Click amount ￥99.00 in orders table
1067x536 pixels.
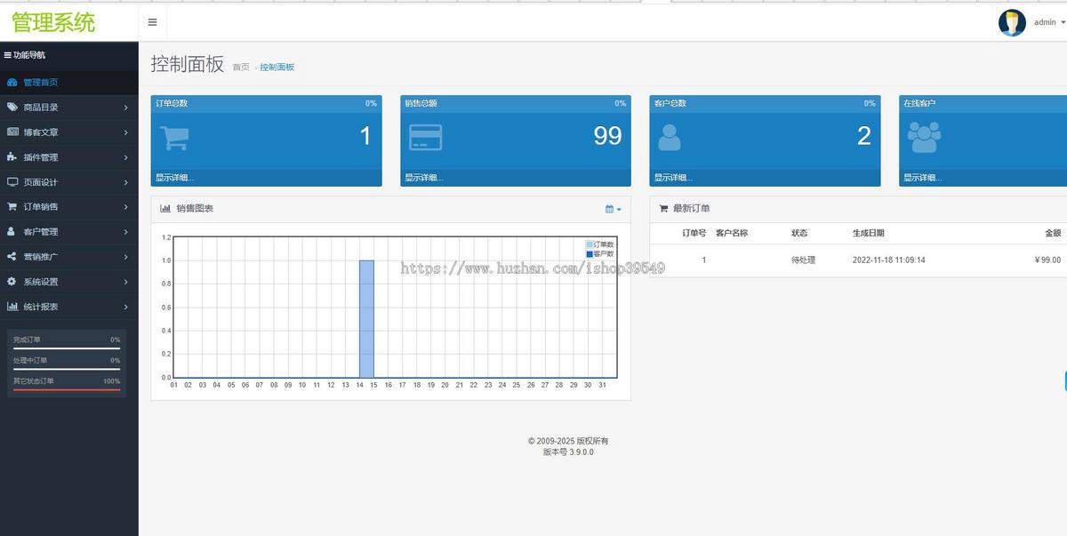point(1047,260)
